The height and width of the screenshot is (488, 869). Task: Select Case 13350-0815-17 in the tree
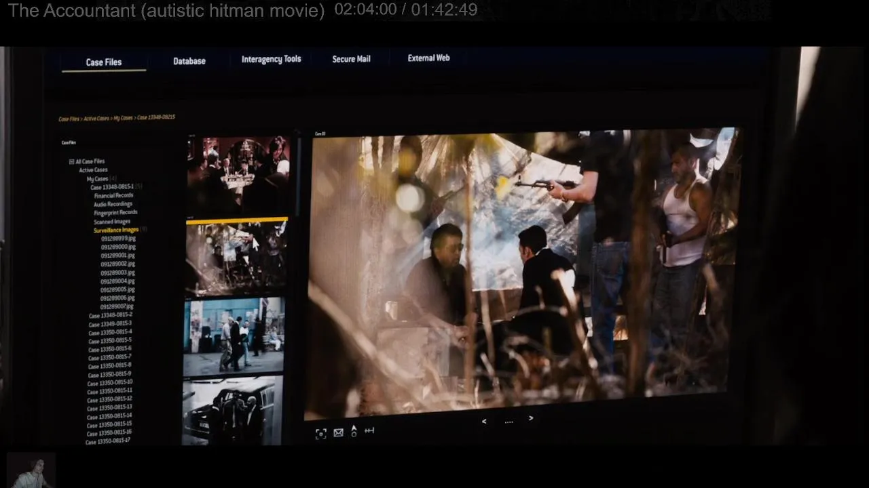108,441
